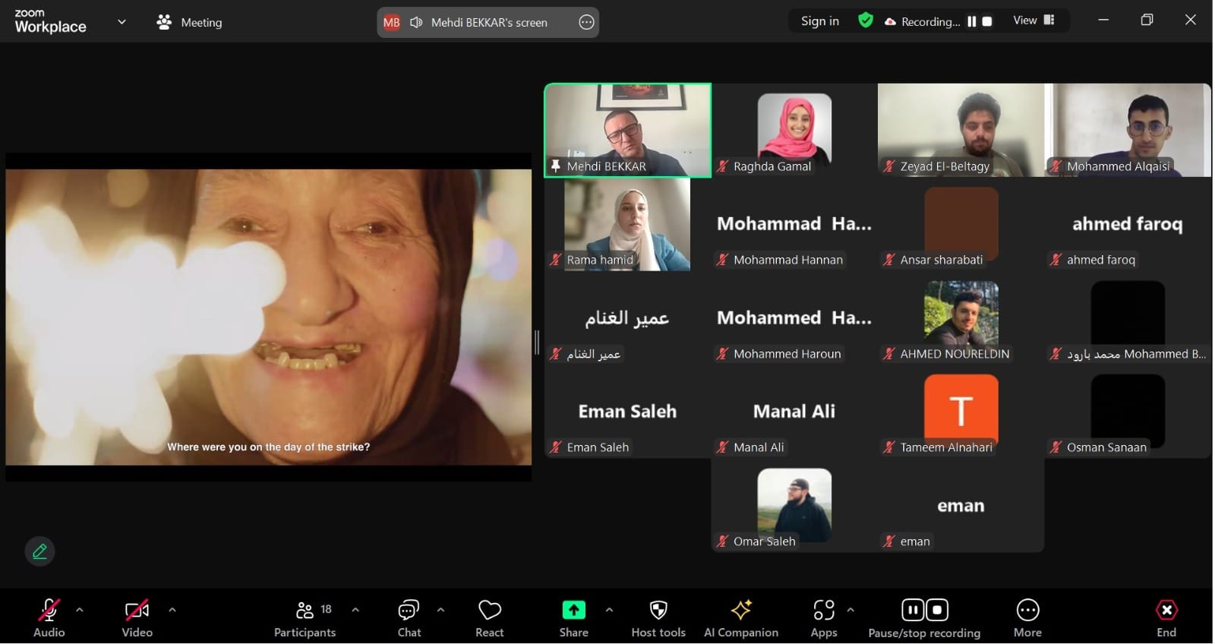Open the Participants panel
This screenshot has height=644, width=1215.
(305, 618)
